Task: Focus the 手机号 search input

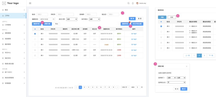Action: (65, 15)
